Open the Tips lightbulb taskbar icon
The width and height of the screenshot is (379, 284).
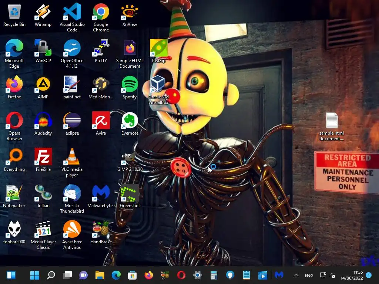(x=230, y=275)
